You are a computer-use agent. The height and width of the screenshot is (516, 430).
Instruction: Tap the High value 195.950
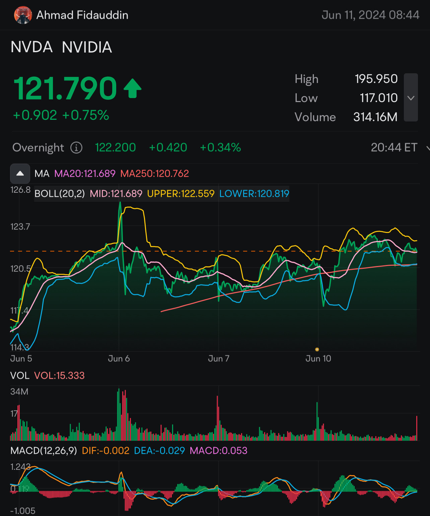376,79
